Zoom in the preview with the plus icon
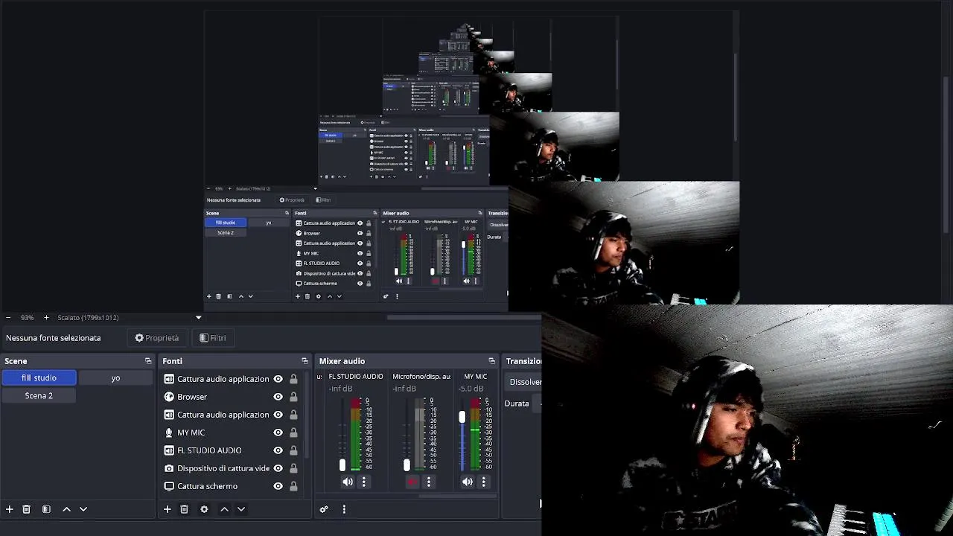Image resolution: width=953 pixels, height=536 pixels. (46, 318)
